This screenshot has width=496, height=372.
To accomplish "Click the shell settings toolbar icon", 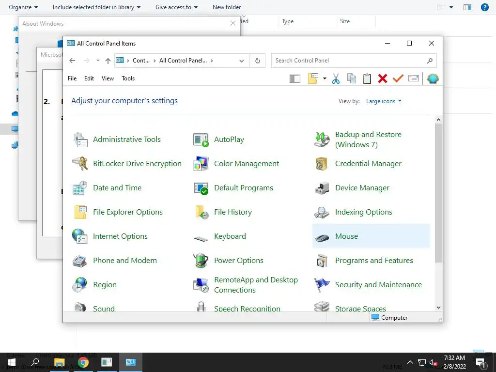I will [433, 78].
